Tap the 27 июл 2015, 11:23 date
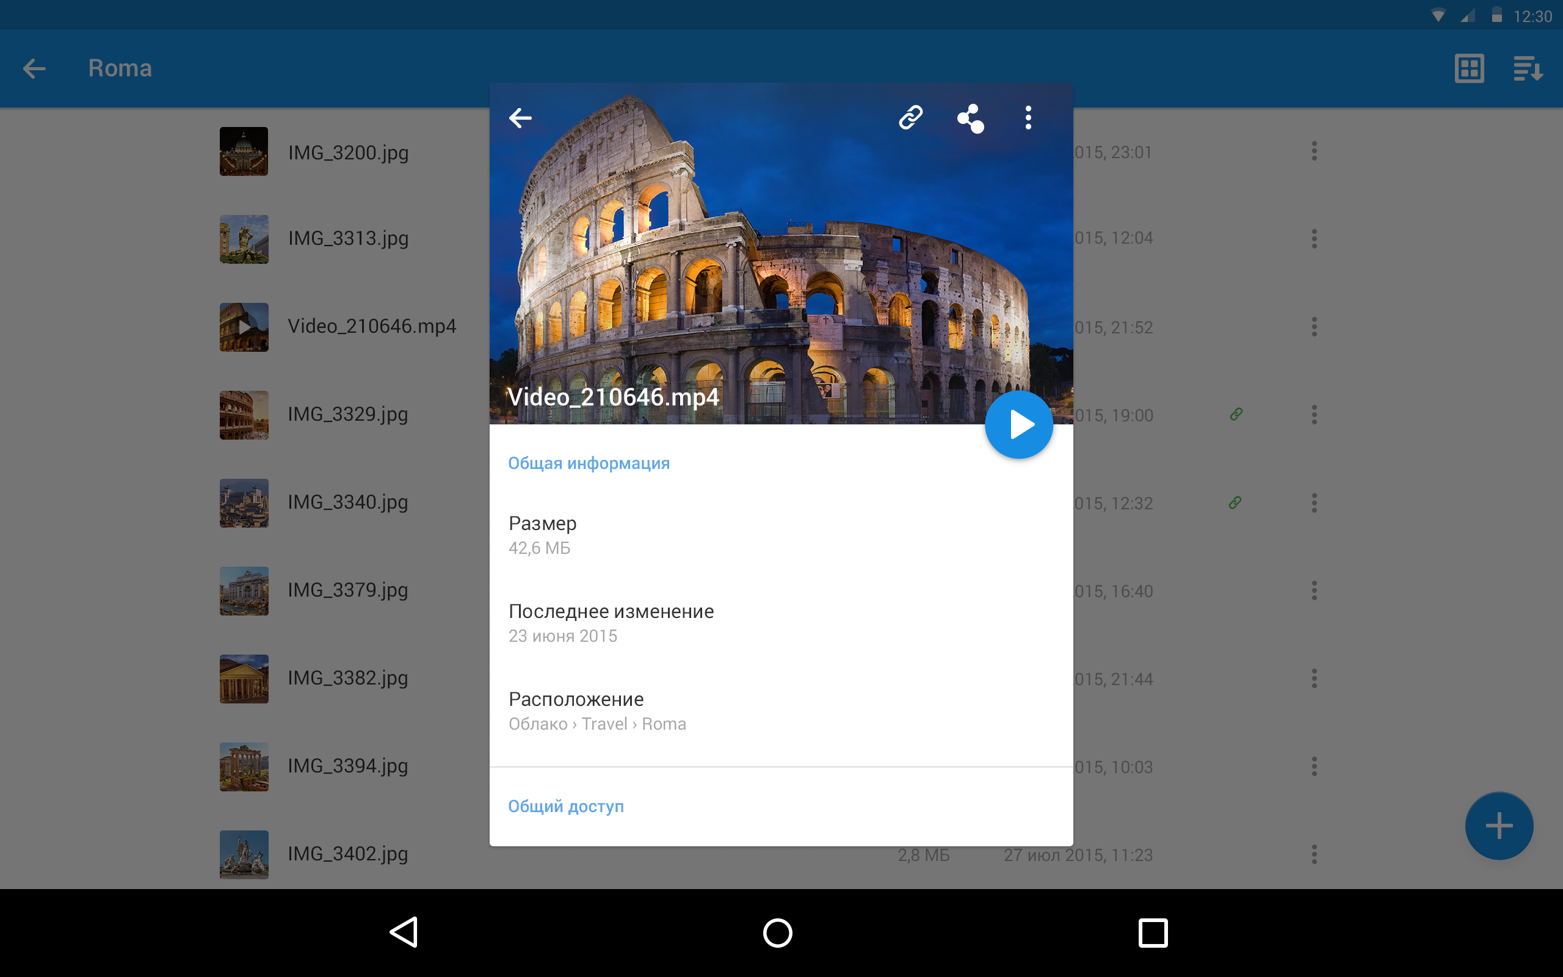The height and width of the screenshot is (977, 1563). (x=1078, y=855)
